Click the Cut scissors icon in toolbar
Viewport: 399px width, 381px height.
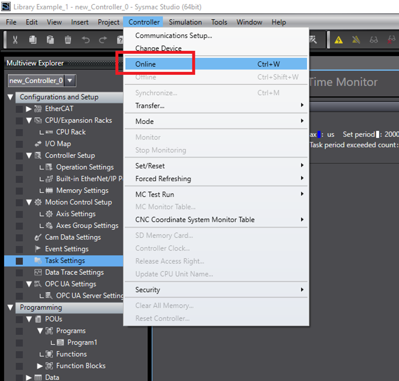16,40
